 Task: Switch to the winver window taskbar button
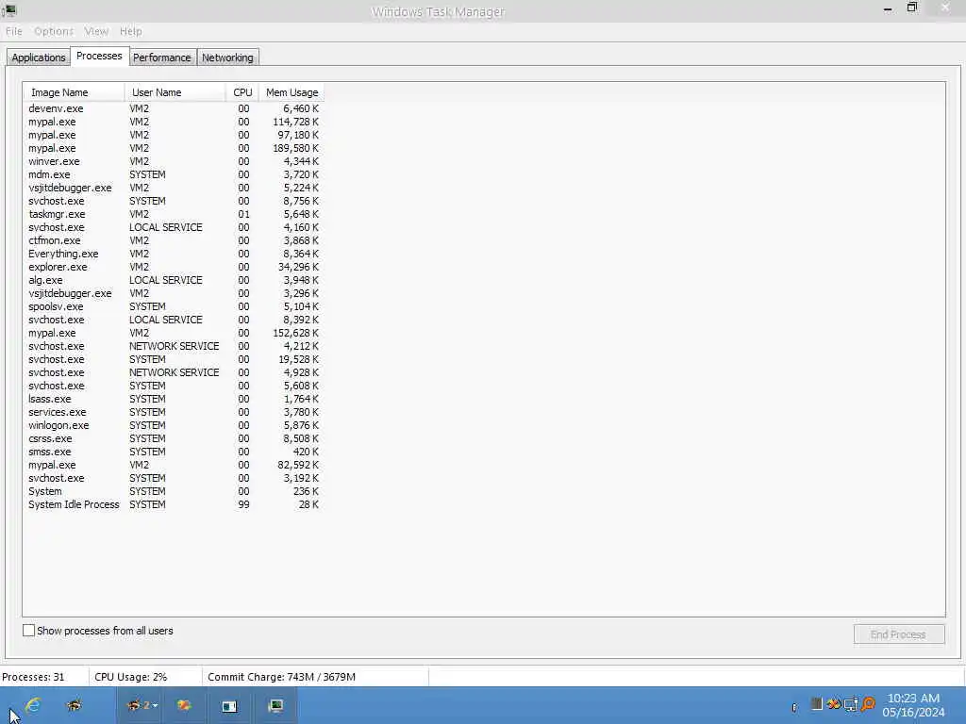229,705
